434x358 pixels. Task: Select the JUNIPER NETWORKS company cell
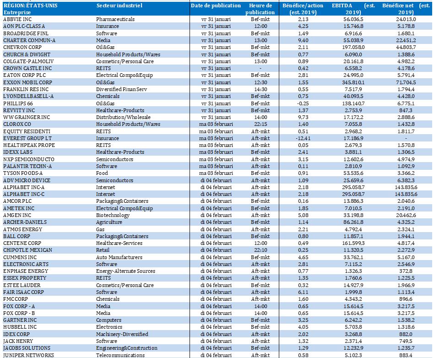tap(28, 355)
